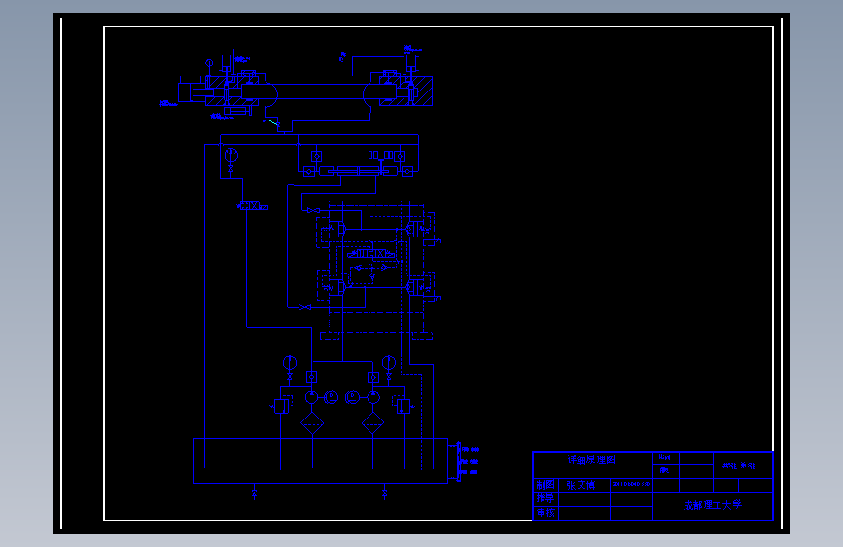The width and height of the screenshot is (843, 547).
Task: Click the hydraulic oil tank rectangle
Action: [x=321, y=460]
